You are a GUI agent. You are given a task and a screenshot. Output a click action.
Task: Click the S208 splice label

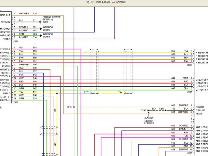coord(162,109)
